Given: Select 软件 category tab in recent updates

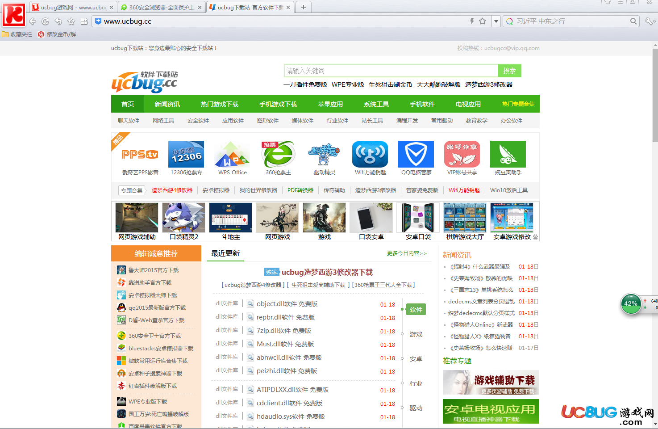Looking at the screenshot, I should (x=416, y=310).
